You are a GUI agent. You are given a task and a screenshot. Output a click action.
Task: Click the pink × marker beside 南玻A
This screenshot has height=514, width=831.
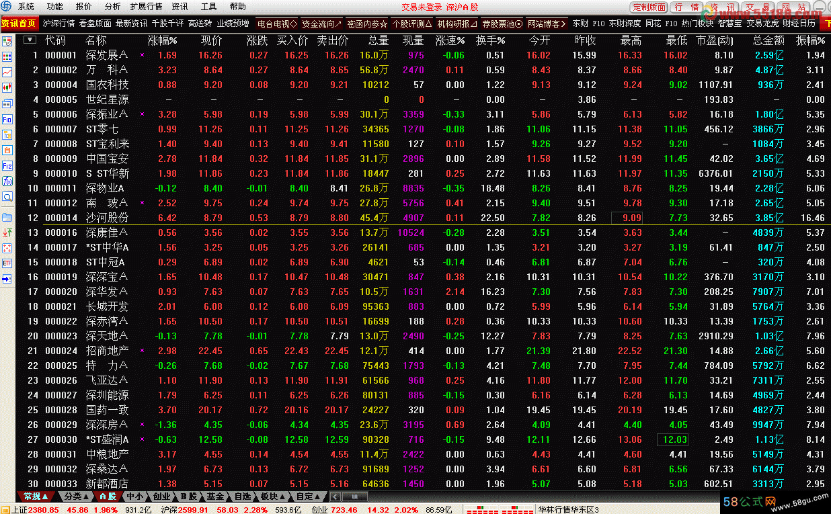coord(142,203)
